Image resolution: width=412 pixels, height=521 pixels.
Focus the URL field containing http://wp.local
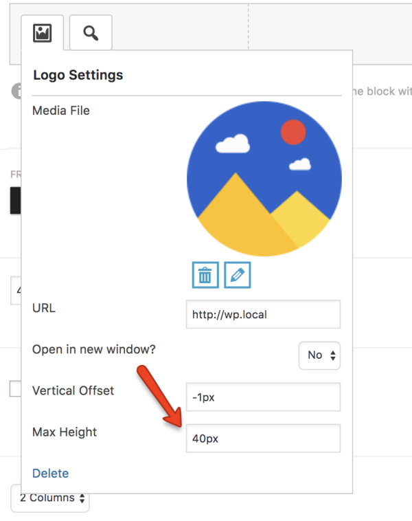tap(263, 315)
